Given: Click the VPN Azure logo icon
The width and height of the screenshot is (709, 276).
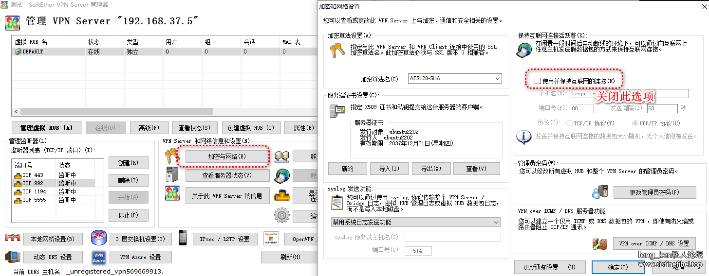Looking at the screenshot, I should tap(99, 257).
